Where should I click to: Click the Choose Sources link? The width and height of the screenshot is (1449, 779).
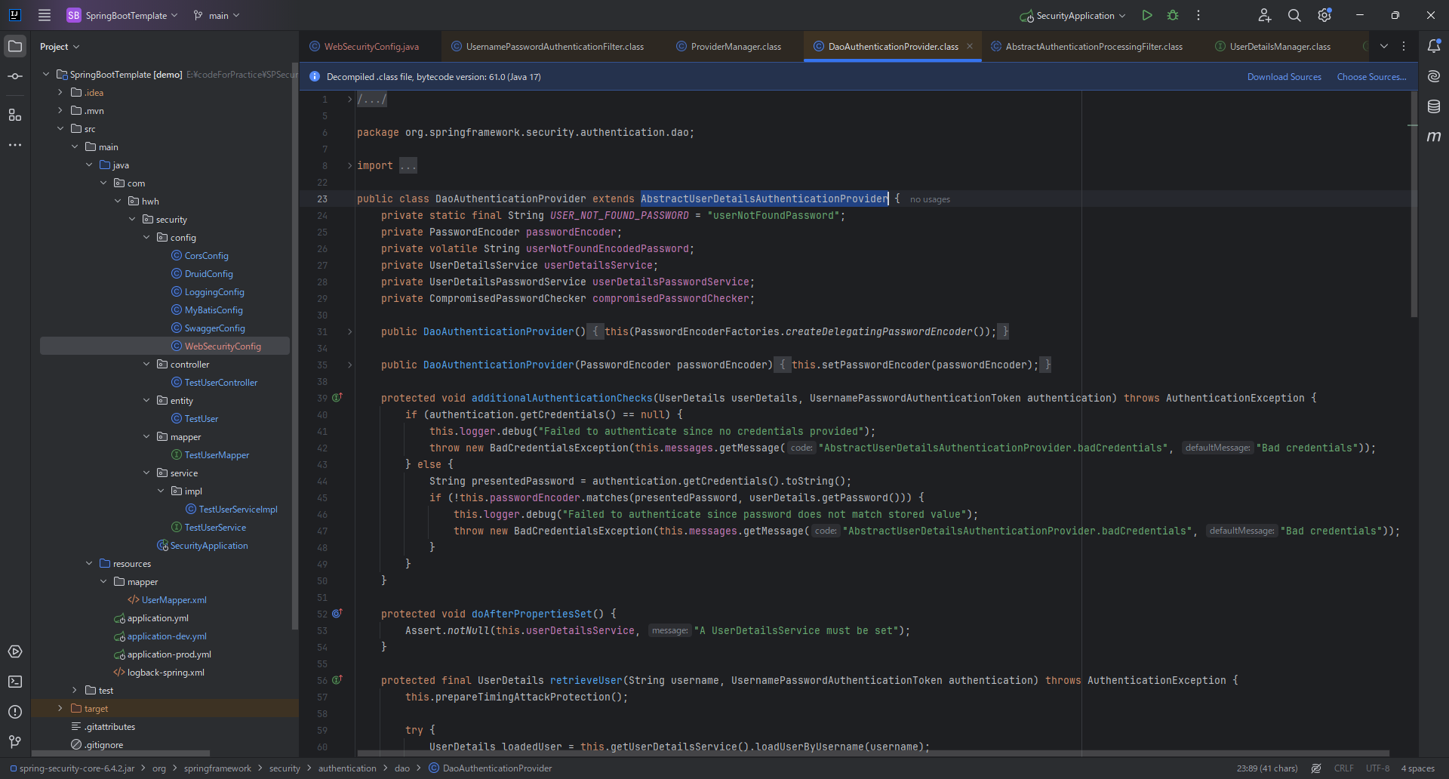pyautogui.click(x=1371, y=76)
